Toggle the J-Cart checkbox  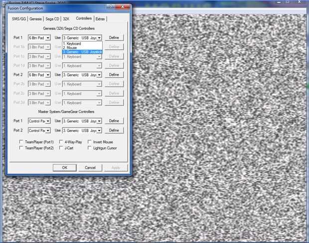(61, 148)
